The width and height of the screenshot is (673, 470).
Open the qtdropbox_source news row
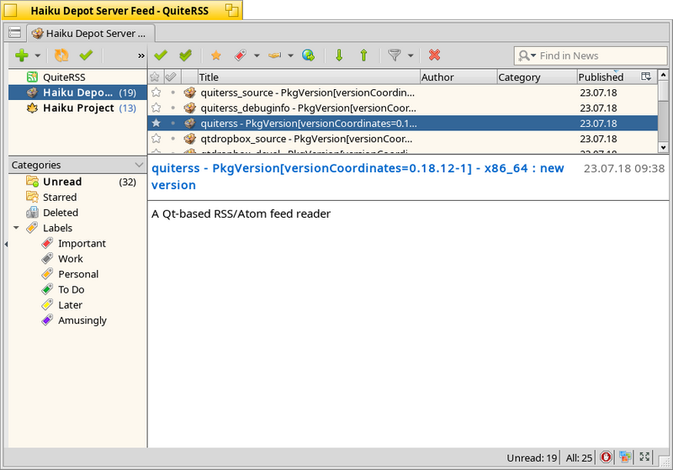click(403, 139)
